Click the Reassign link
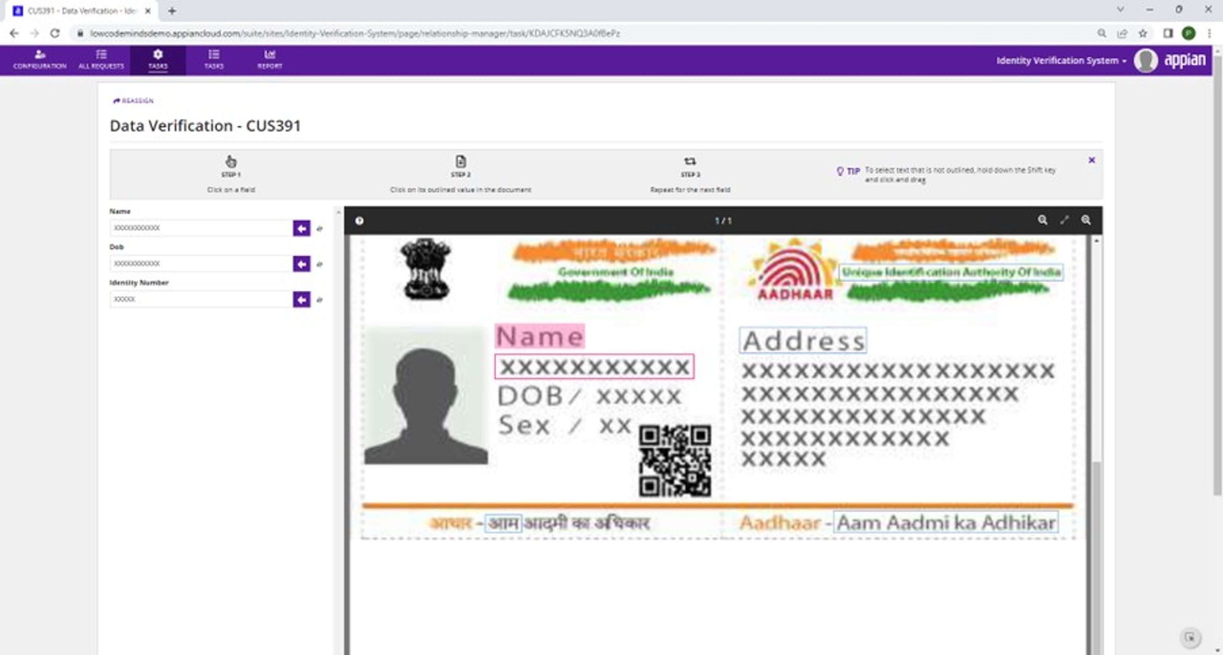Screen dimensions: 1223x655 click(133, 101)
